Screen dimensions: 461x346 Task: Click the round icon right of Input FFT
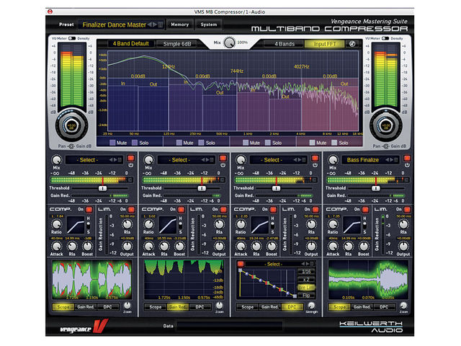coord(352,44)
